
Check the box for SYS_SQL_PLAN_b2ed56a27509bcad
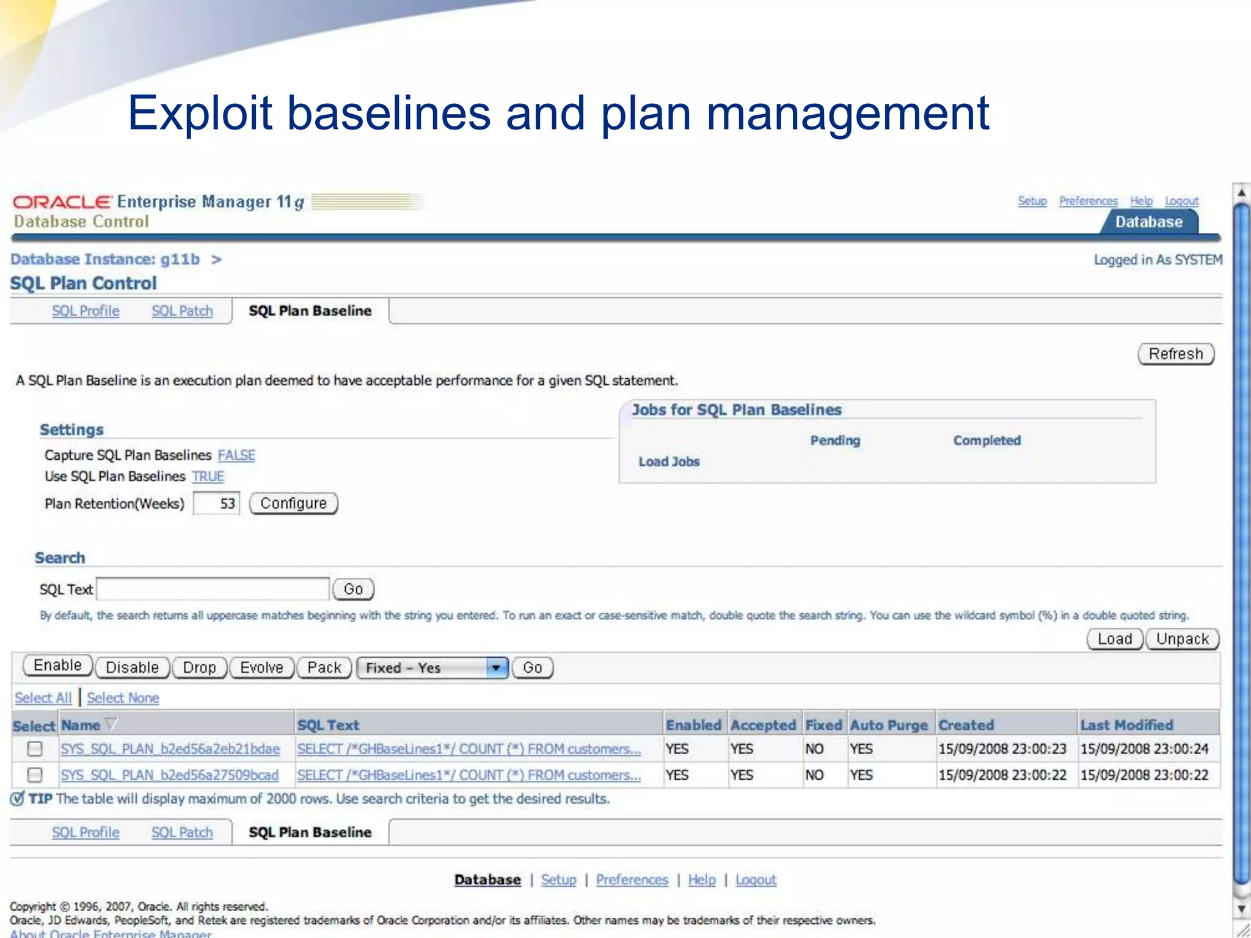pos(35,775)
